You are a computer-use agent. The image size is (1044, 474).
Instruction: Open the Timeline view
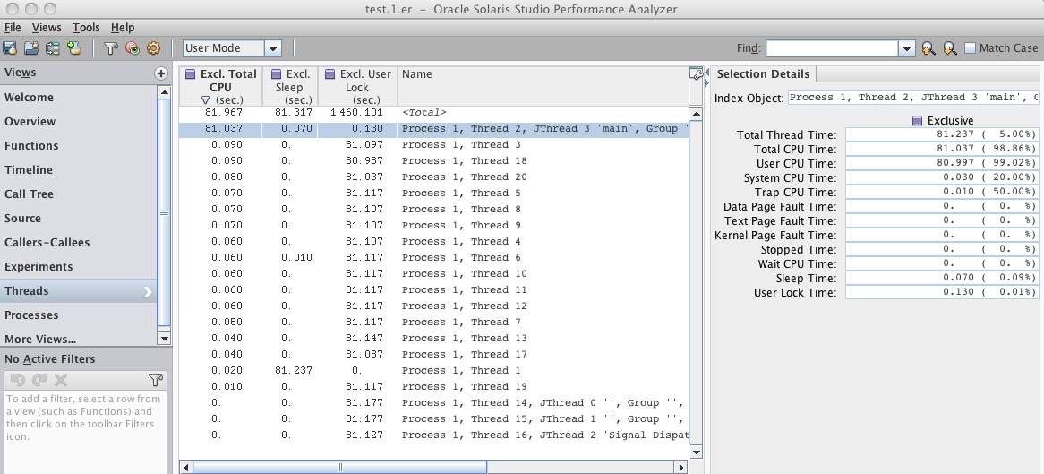click(x=79, y=170)
